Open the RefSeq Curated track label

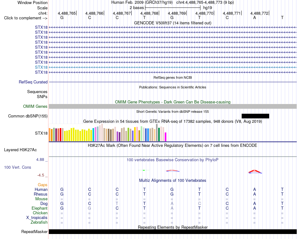(x=33, y=82)
